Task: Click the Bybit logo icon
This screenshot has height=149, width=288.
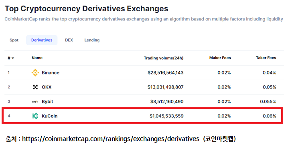Action: pos(35,101)
